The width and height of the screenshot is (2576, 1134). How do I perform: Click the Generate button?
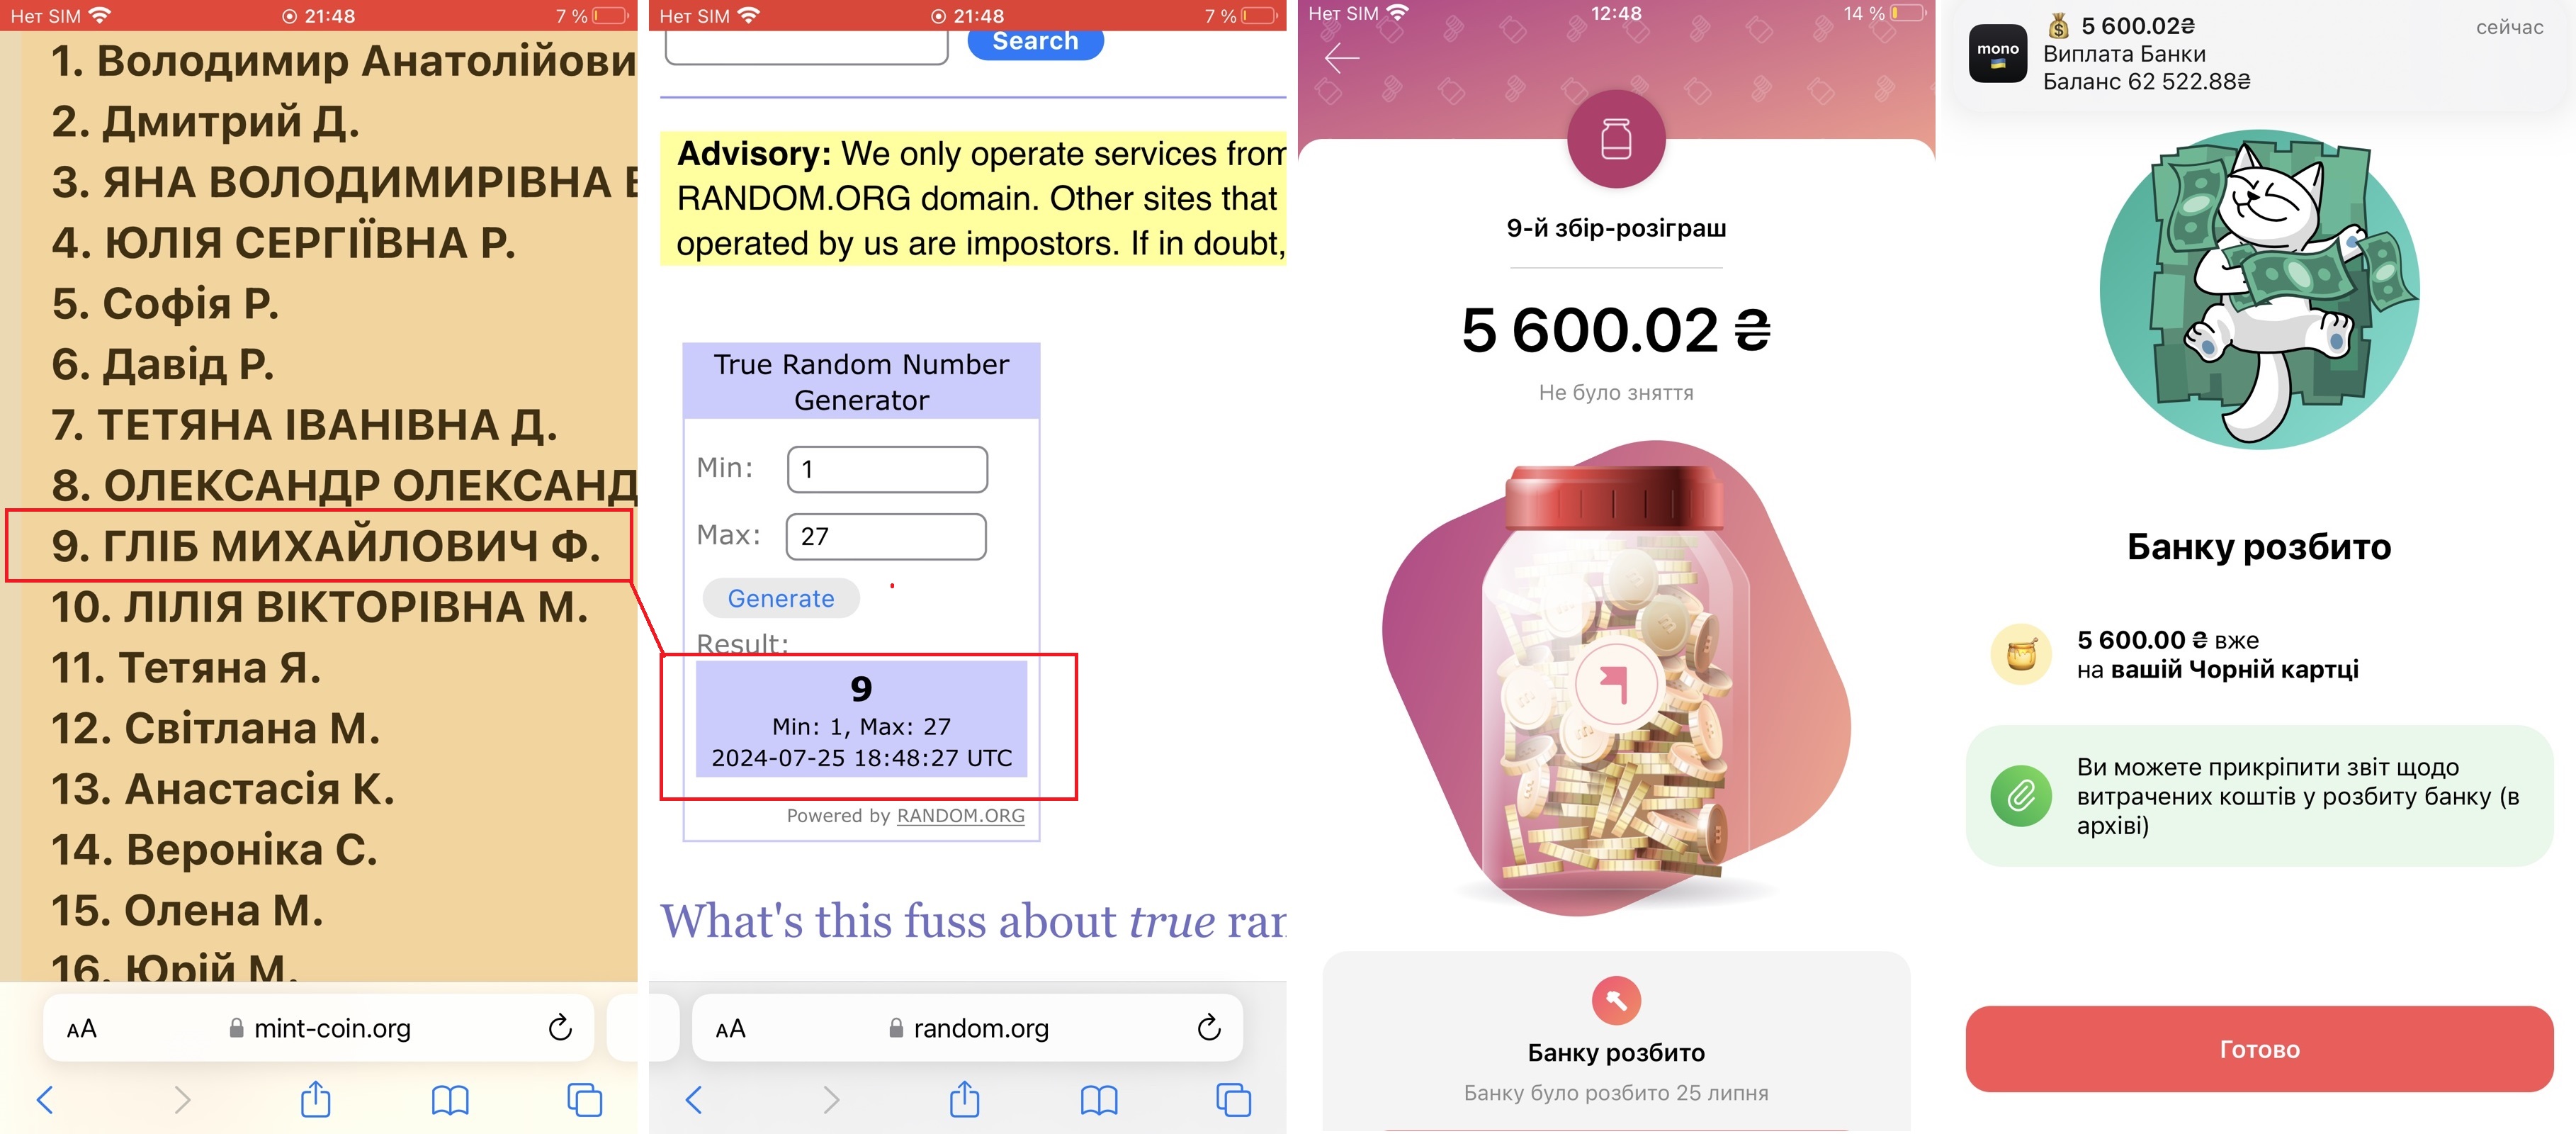click(x=781, y=598)
